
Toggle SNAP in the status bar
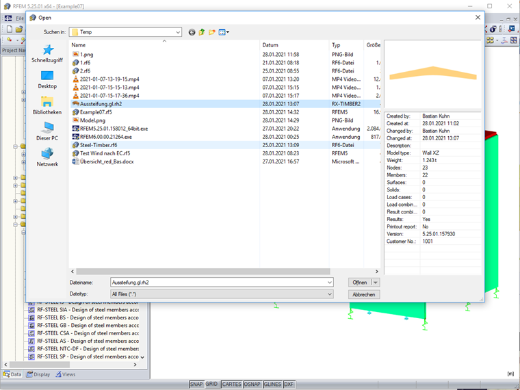tap(196, 384)
